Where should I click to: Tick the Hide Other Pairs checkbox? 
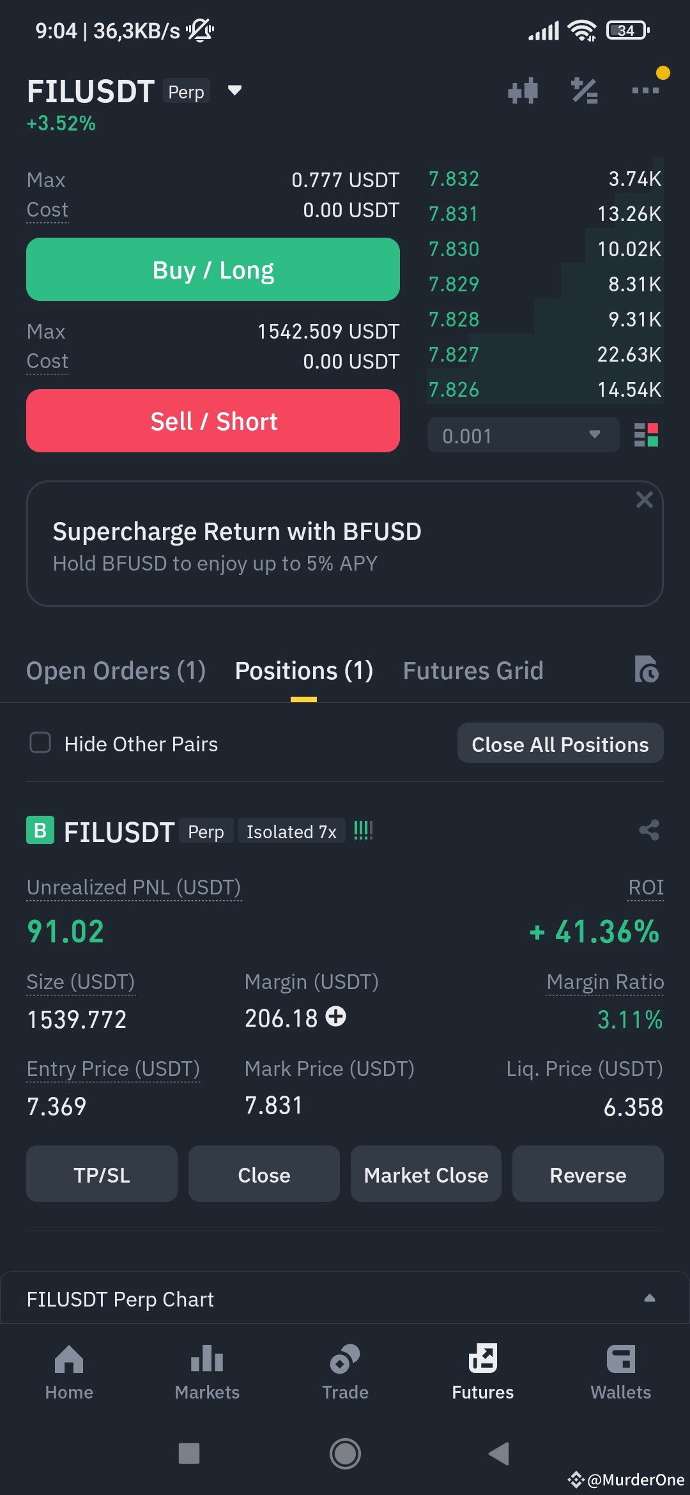point(40,743)
